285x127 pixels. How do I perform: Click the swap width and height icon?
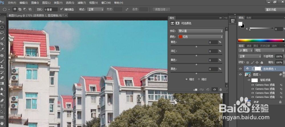pos(127,9)
